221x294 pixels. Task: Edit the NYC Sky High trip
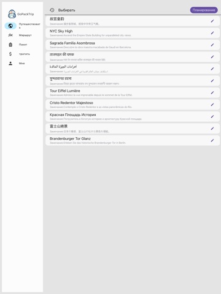click(x=212, y=33)
